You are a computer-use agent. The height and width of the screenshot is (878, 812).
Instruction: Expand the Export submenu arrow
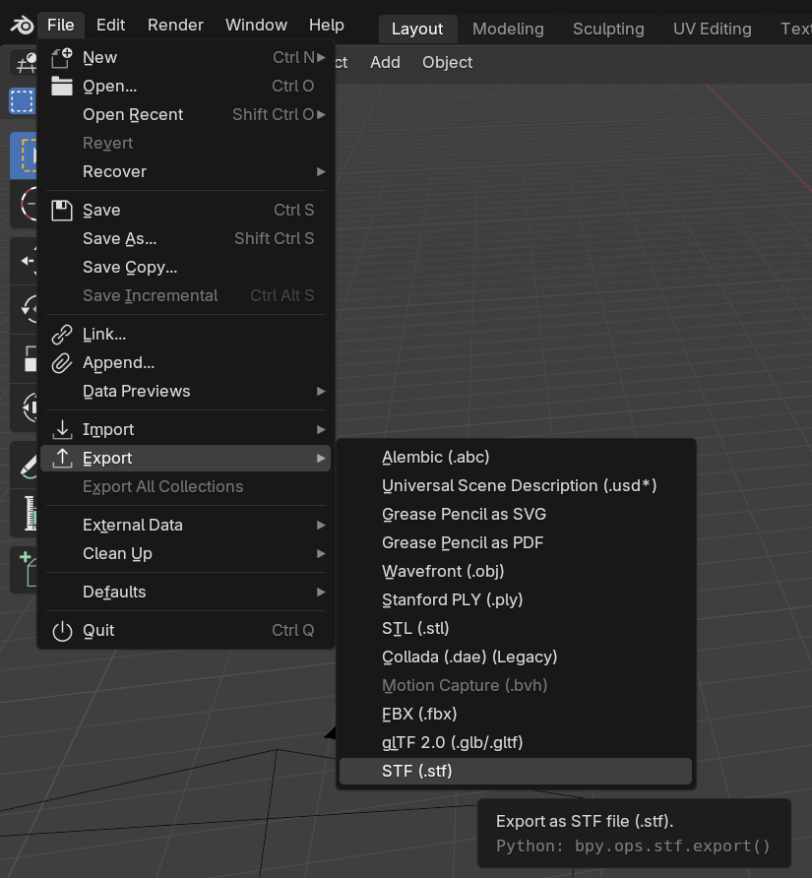click(x=321, y=458)
